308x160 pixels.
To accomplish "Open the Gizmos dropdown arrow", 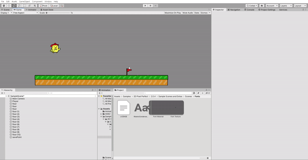I will point(209,13).
